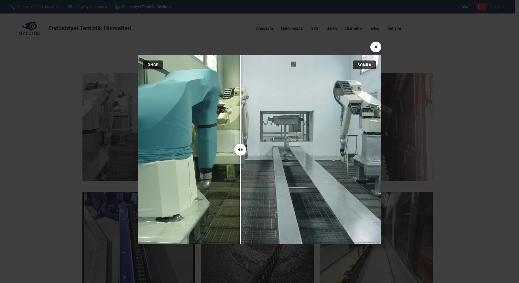Open the robot arm gallery thumbnail behind lightbox
This screenshot has height=283, width=519.
110,127
